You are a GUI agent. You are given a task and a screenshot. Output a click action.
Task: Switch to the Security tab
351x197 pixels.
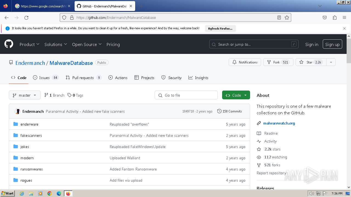coord(171,78)
